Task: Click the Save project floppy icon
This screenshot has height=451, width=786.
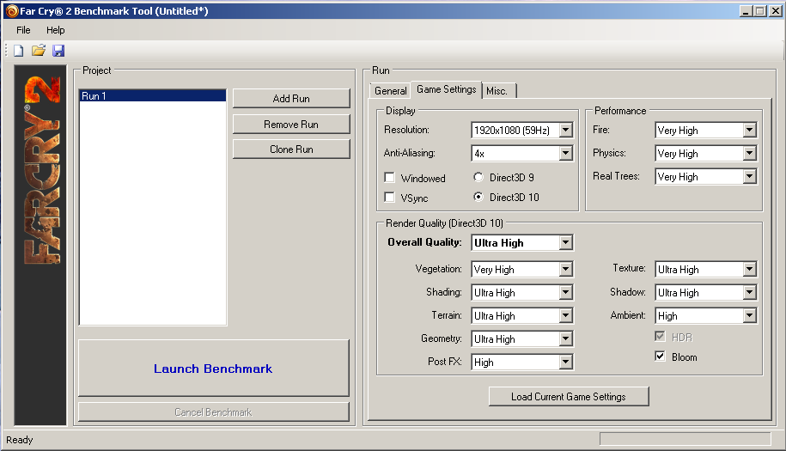Action: (x=58, y=51)
